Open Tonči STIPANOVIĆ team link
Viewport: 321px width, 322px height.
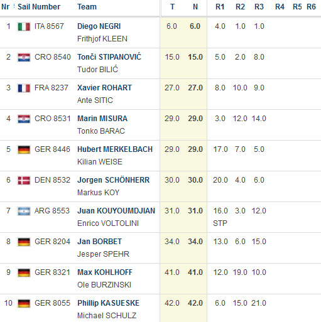coord(109,57)
